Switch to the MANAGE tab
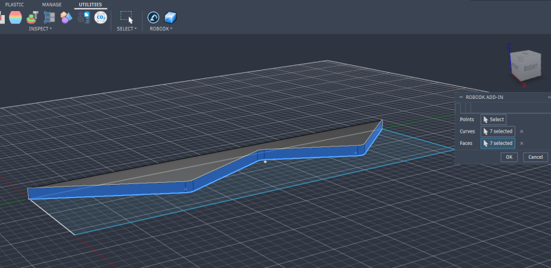551x268 pixels. (x=52, y=5)
